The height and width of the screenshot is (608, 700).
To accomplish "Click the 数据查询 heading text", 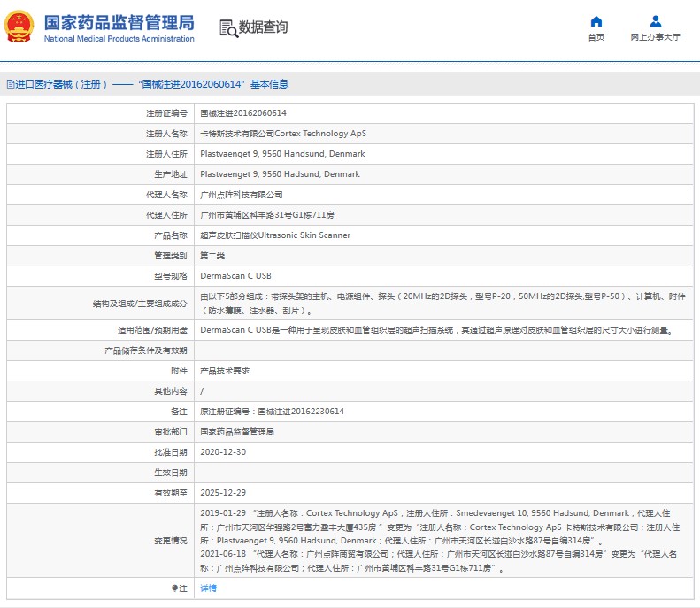I will click(x=264, y=27).
